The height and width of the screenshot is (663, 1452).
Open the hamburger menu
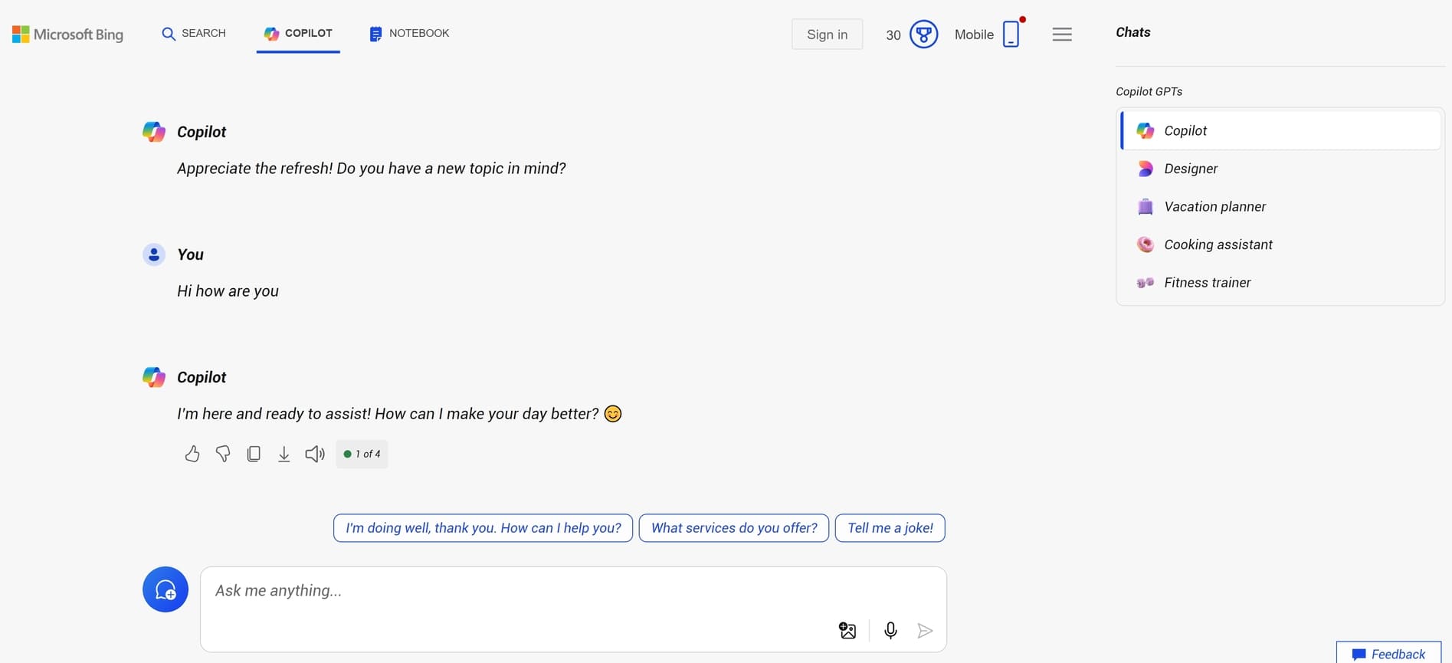[x=1062, y=34]
